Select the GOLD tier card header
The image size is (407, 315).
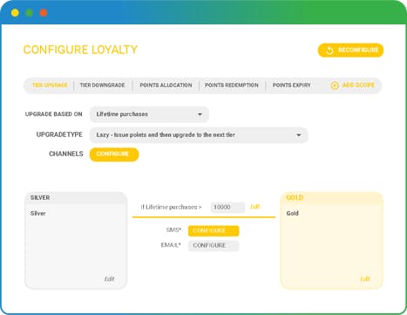click(x=331, y=198)
